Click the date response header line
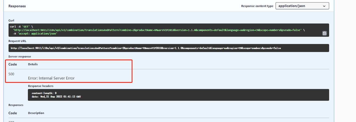The image size is (356, 122). point(56,96)
